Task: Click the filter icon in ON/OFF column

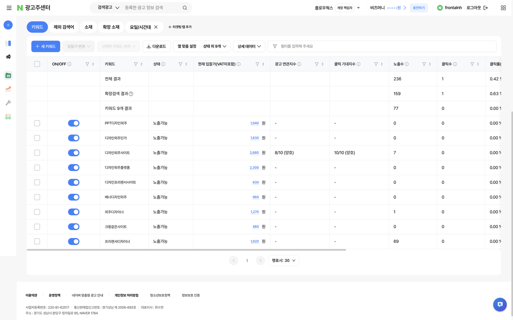Action: tap(87, 64)
